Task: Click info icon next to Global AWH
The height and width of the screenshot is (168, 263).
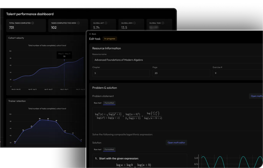Action: click(x=134, y=23)
